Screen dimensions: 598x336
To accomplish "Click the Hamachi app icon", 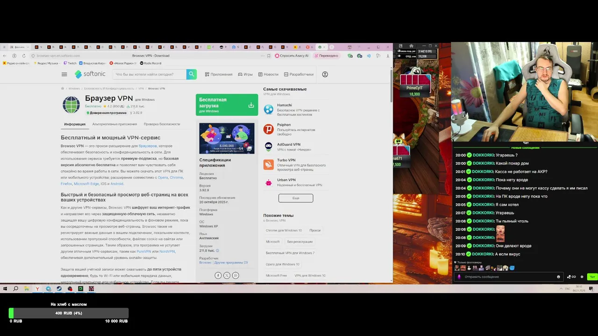I will point(269,110).
